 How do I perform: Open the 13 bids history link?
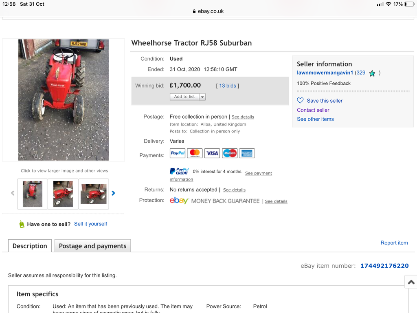228,86
